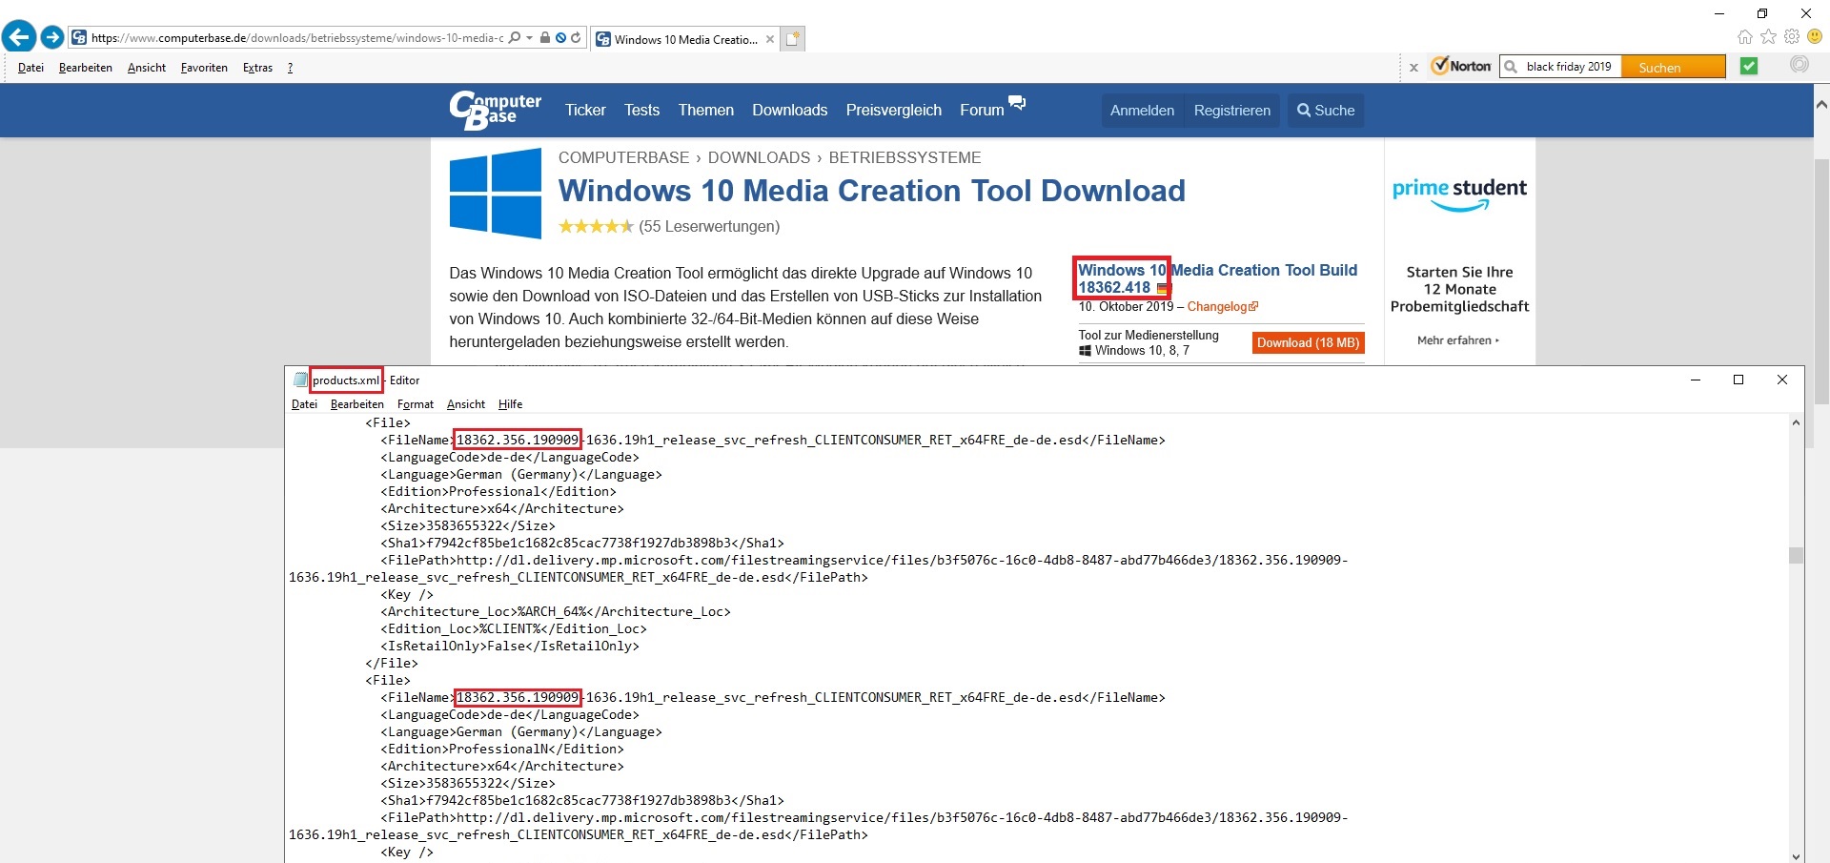Screen dimensions: 1830x863
Task: Open the Tests section
Action: [x=641, y=111]
